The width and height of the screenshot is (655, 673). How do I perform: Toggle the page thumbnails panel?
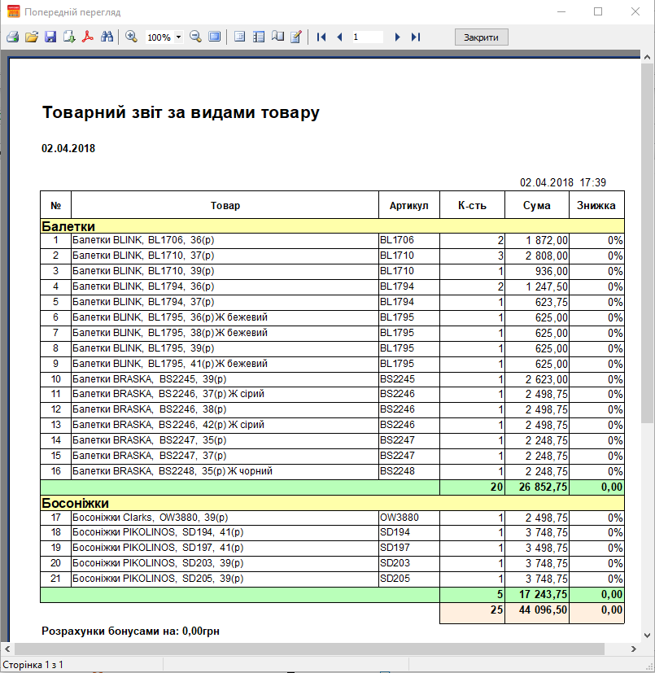coord(259,37)
